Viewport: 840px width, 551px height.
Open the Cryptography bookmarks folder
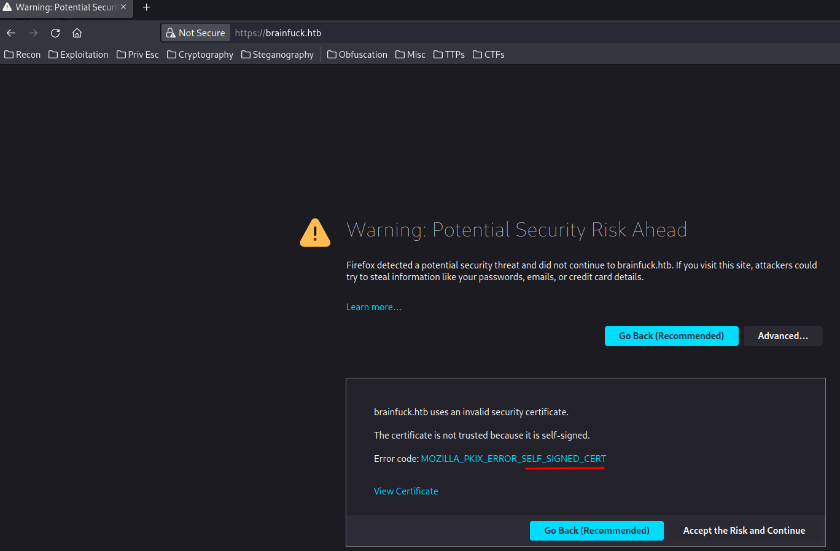pyautogui.click(x=200, y=55)
